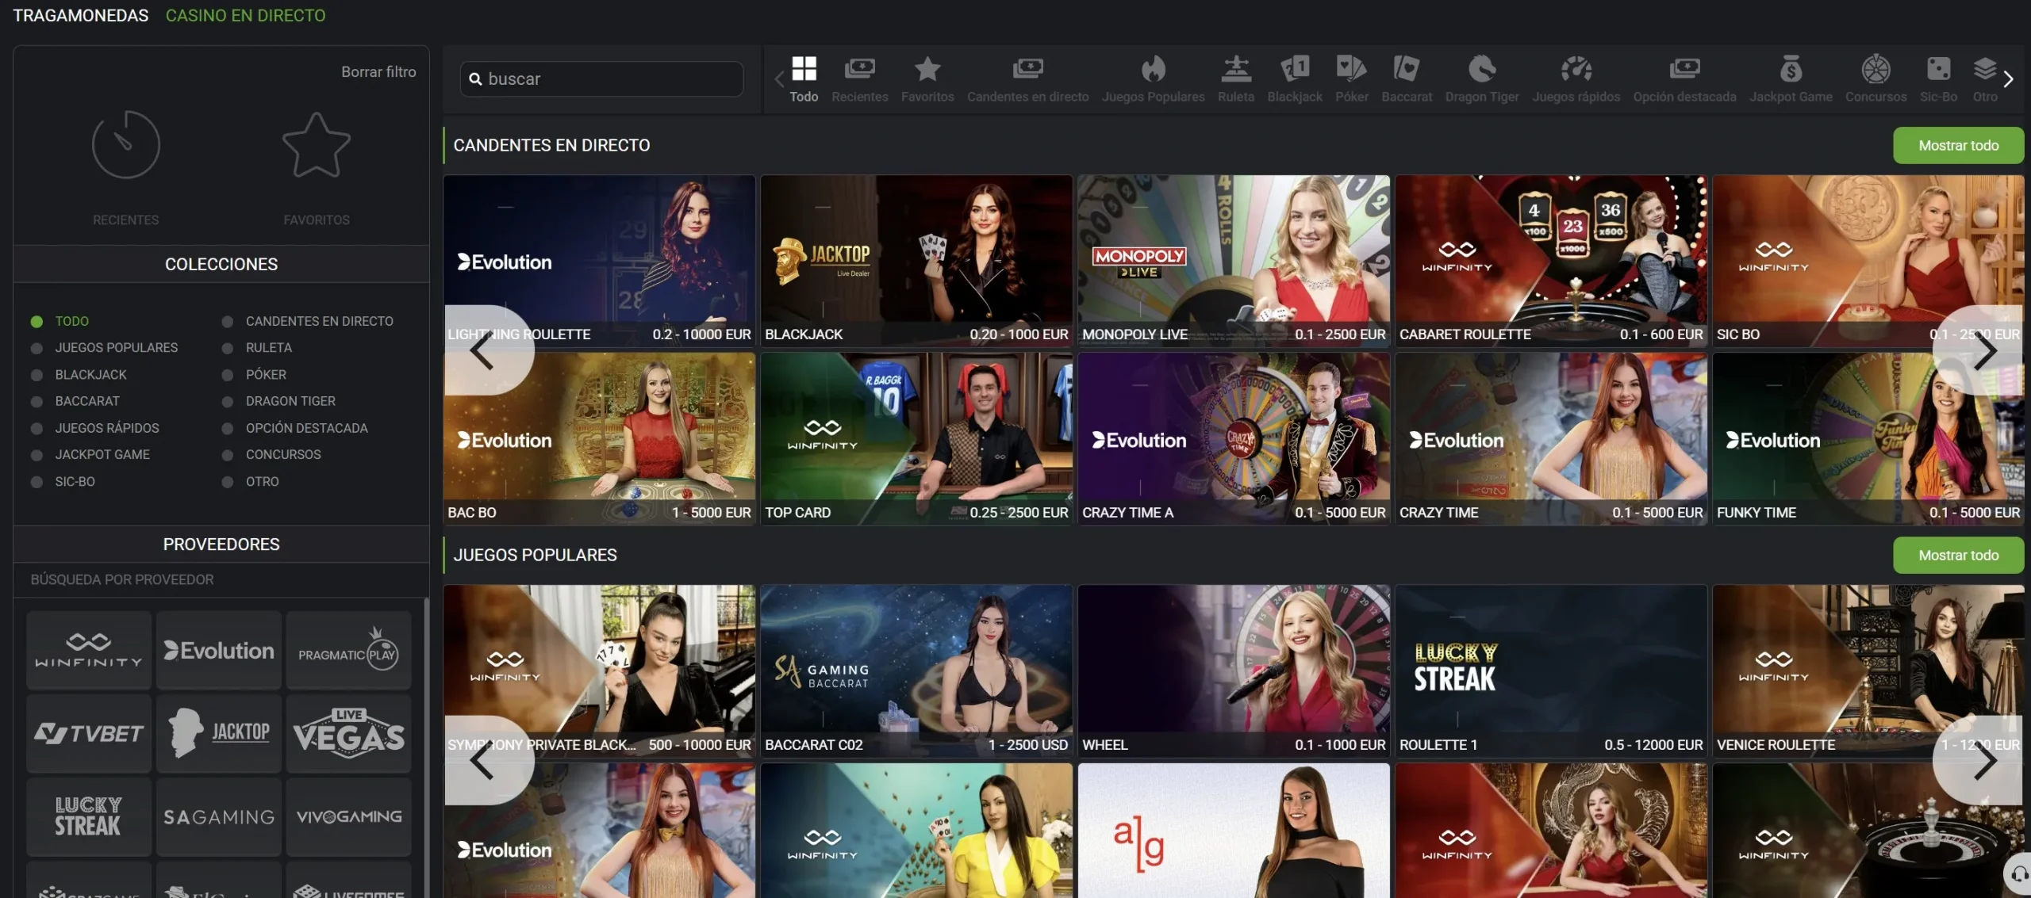
Task: Click Mostrar todo for Candentes en directo
Action: click(x=1958, y=145)
